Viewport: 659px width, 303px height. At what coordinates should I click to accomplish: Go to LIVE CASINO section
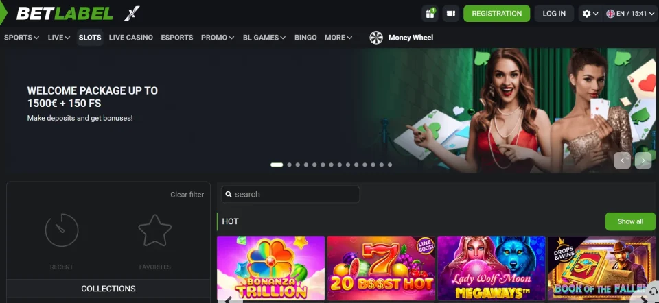point(130,37)
